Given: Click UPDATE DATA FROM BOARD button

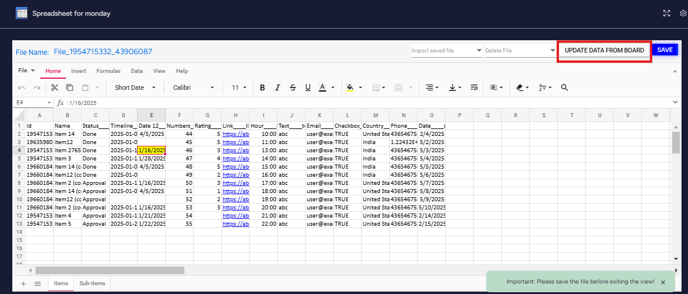Looking at the screenshot, I should (x=604, y=51).
